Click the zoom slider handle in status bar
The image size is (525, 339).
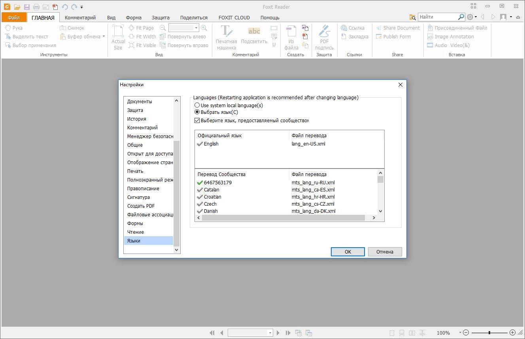point(489,333)
